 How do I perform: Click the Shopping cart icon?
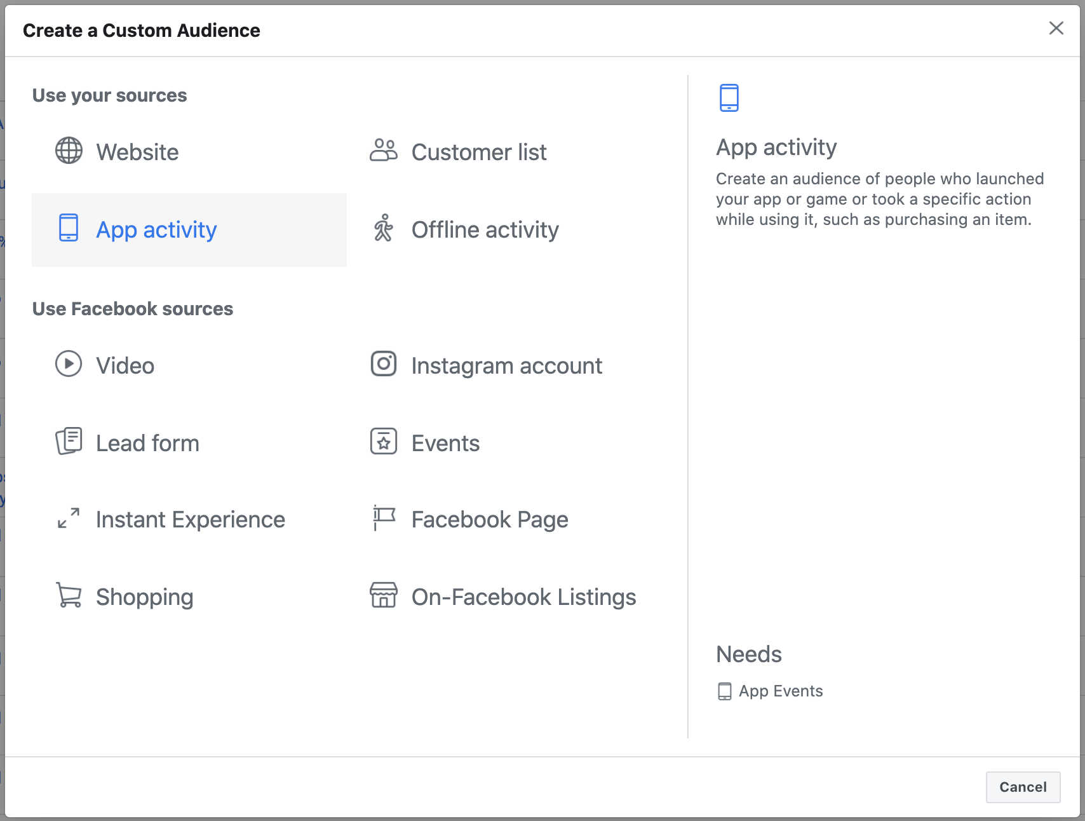69,595
